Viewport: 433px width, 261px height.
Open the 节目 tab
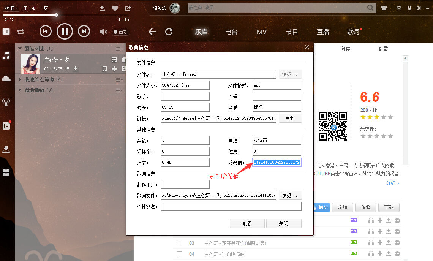tap(292, 32)
